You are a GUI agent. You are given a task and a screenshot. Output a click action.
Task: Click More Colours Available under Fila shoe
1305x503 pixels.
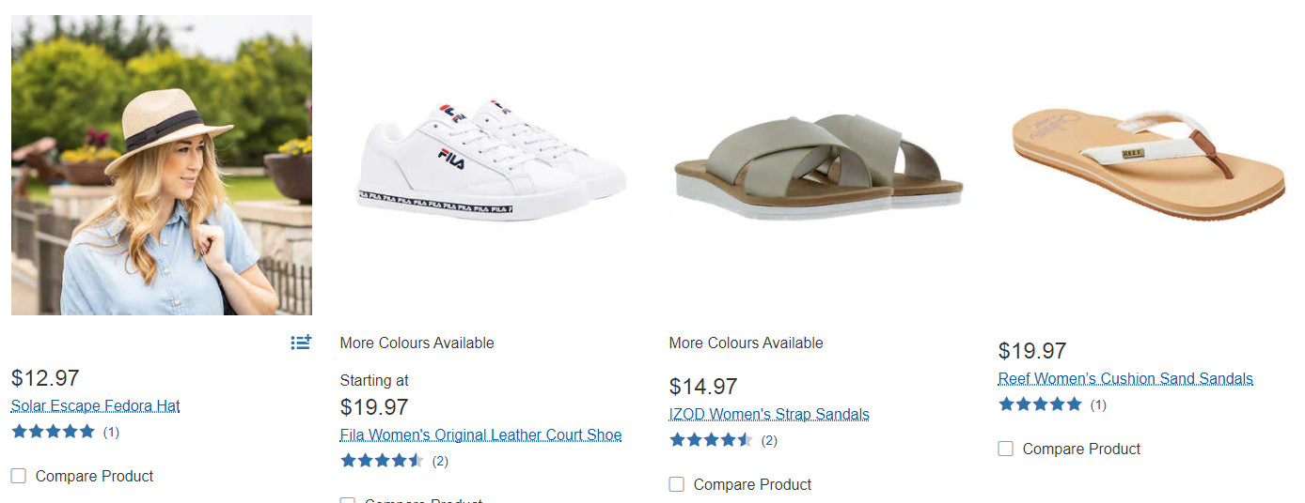[417, 343]
